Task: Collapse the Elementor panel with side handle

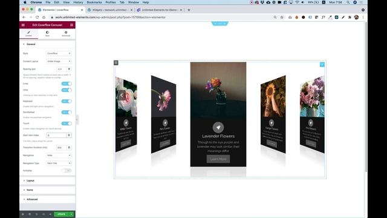Action: click(x=77, y=120)
